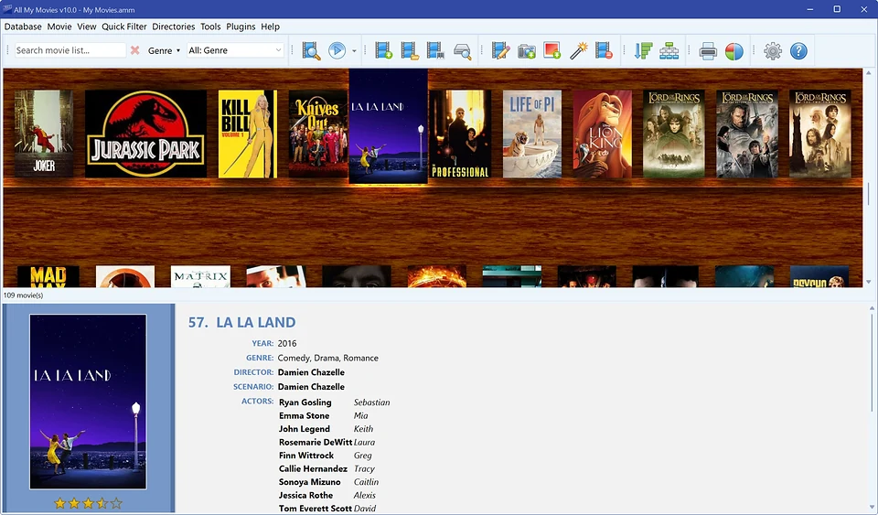This screenshot has height=515, width=878.
Task: Clear the search with the red X
Action: coord(135,50)
